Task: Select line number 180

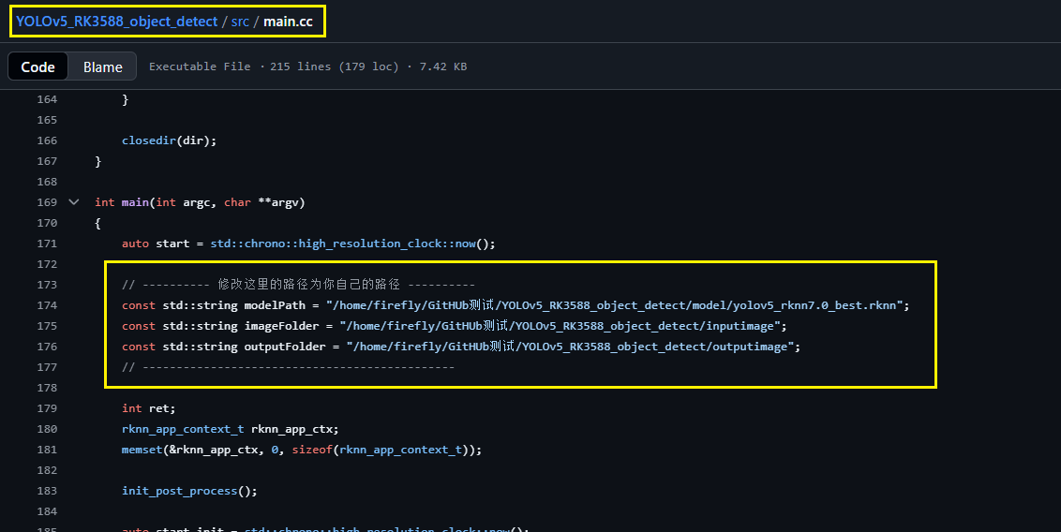Action: click(47, 429)
